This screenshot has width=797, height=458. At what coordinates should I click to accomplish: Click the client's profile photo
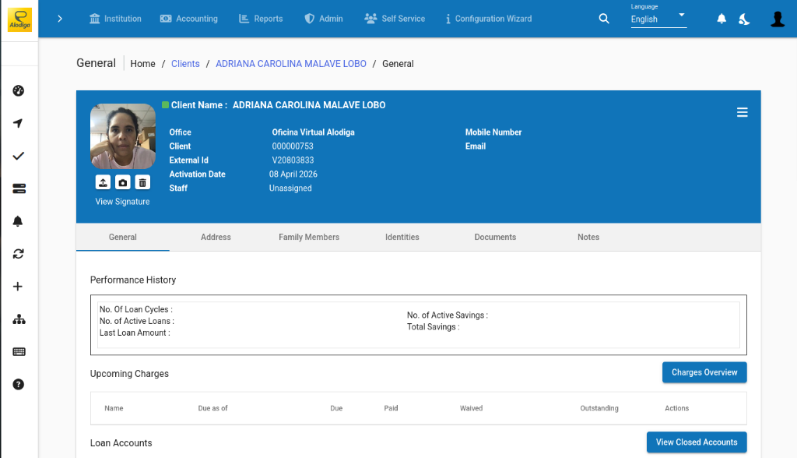point(122,136)
